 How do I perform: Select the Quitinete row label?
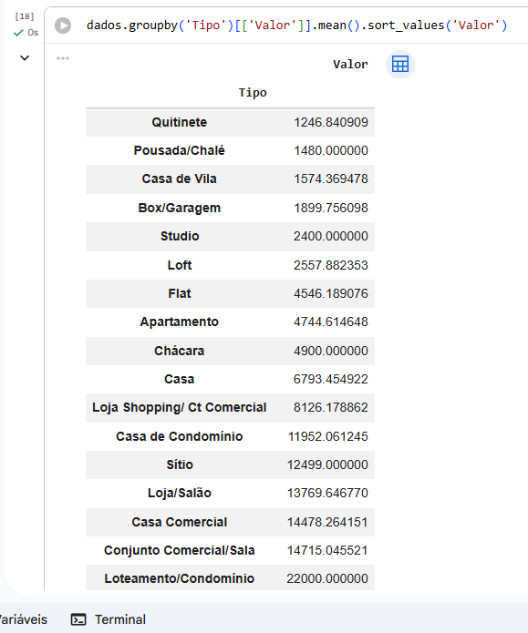coord(179,122)
